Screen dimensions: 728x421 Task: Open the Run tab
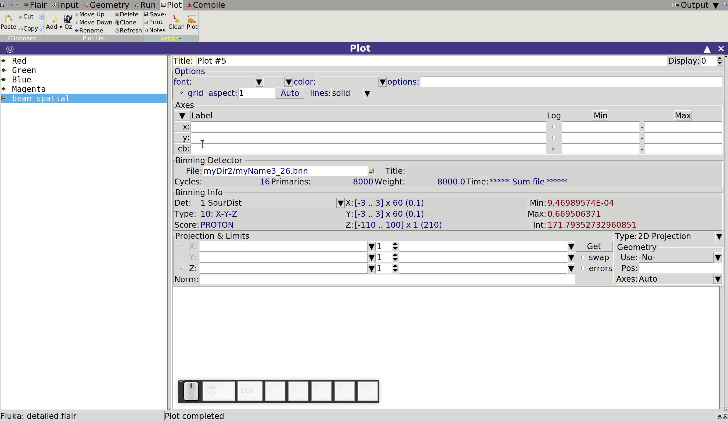click(145, 5)
